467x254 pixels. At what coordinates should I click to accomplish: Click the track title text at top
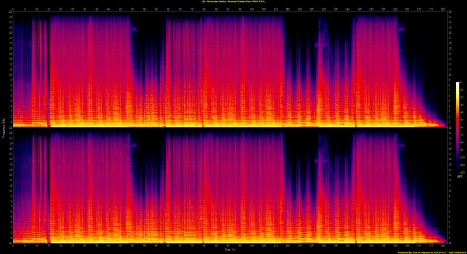(x=233, y=2)
